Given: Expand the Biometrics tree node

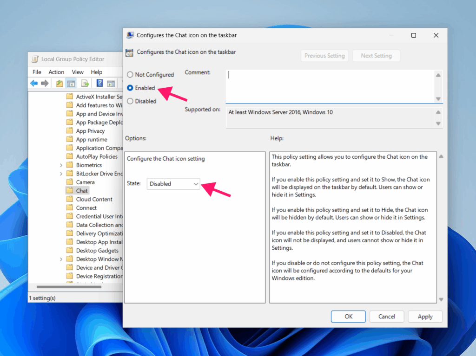Looking at the screenshot, I should [x=61, y=165].
